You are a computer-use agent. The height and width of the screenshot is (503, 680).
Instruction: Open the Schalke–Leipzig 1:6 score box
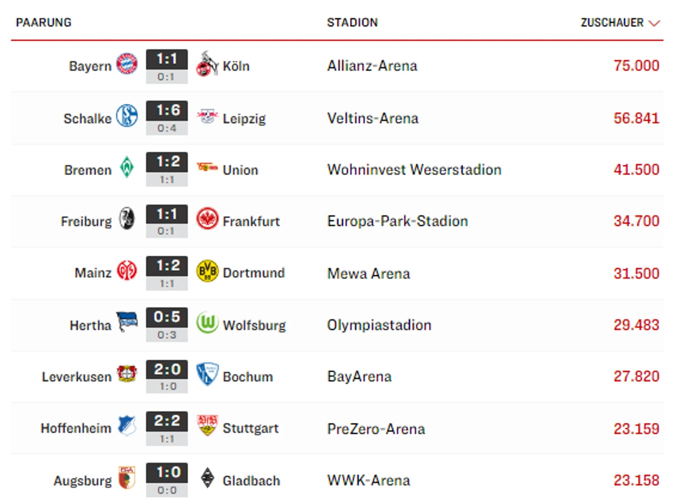[x=167, y=118]
